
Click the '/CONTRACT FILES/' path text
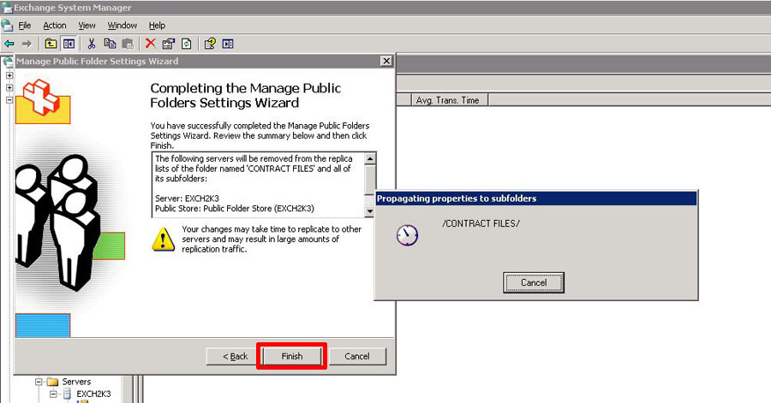(x=481, y=223)
